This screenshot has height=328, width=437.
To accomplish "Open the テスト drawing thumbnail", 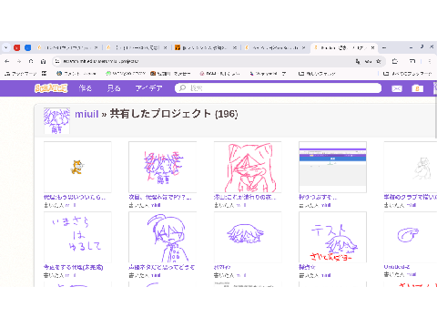I will pos(332,237).
